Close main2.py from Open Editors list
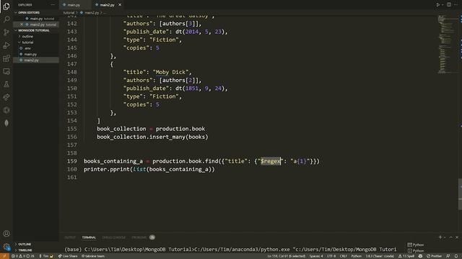Viewport: 462px width, 259px height. pos(22,24)
